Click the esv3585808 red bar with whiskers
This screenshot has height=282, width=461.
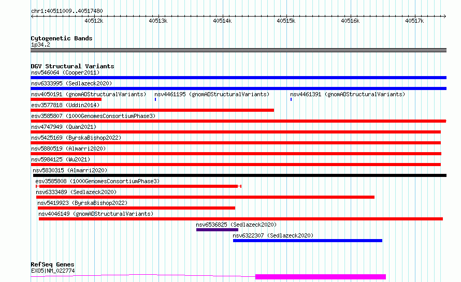click(138, 186)
